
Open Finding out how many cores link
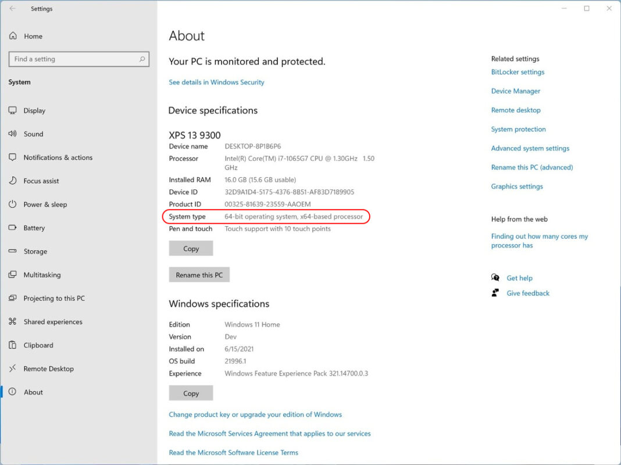pyautogui.click(x=540, y=241)
